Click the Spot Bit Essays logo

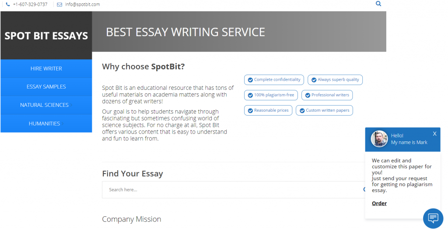pos(46,36)
